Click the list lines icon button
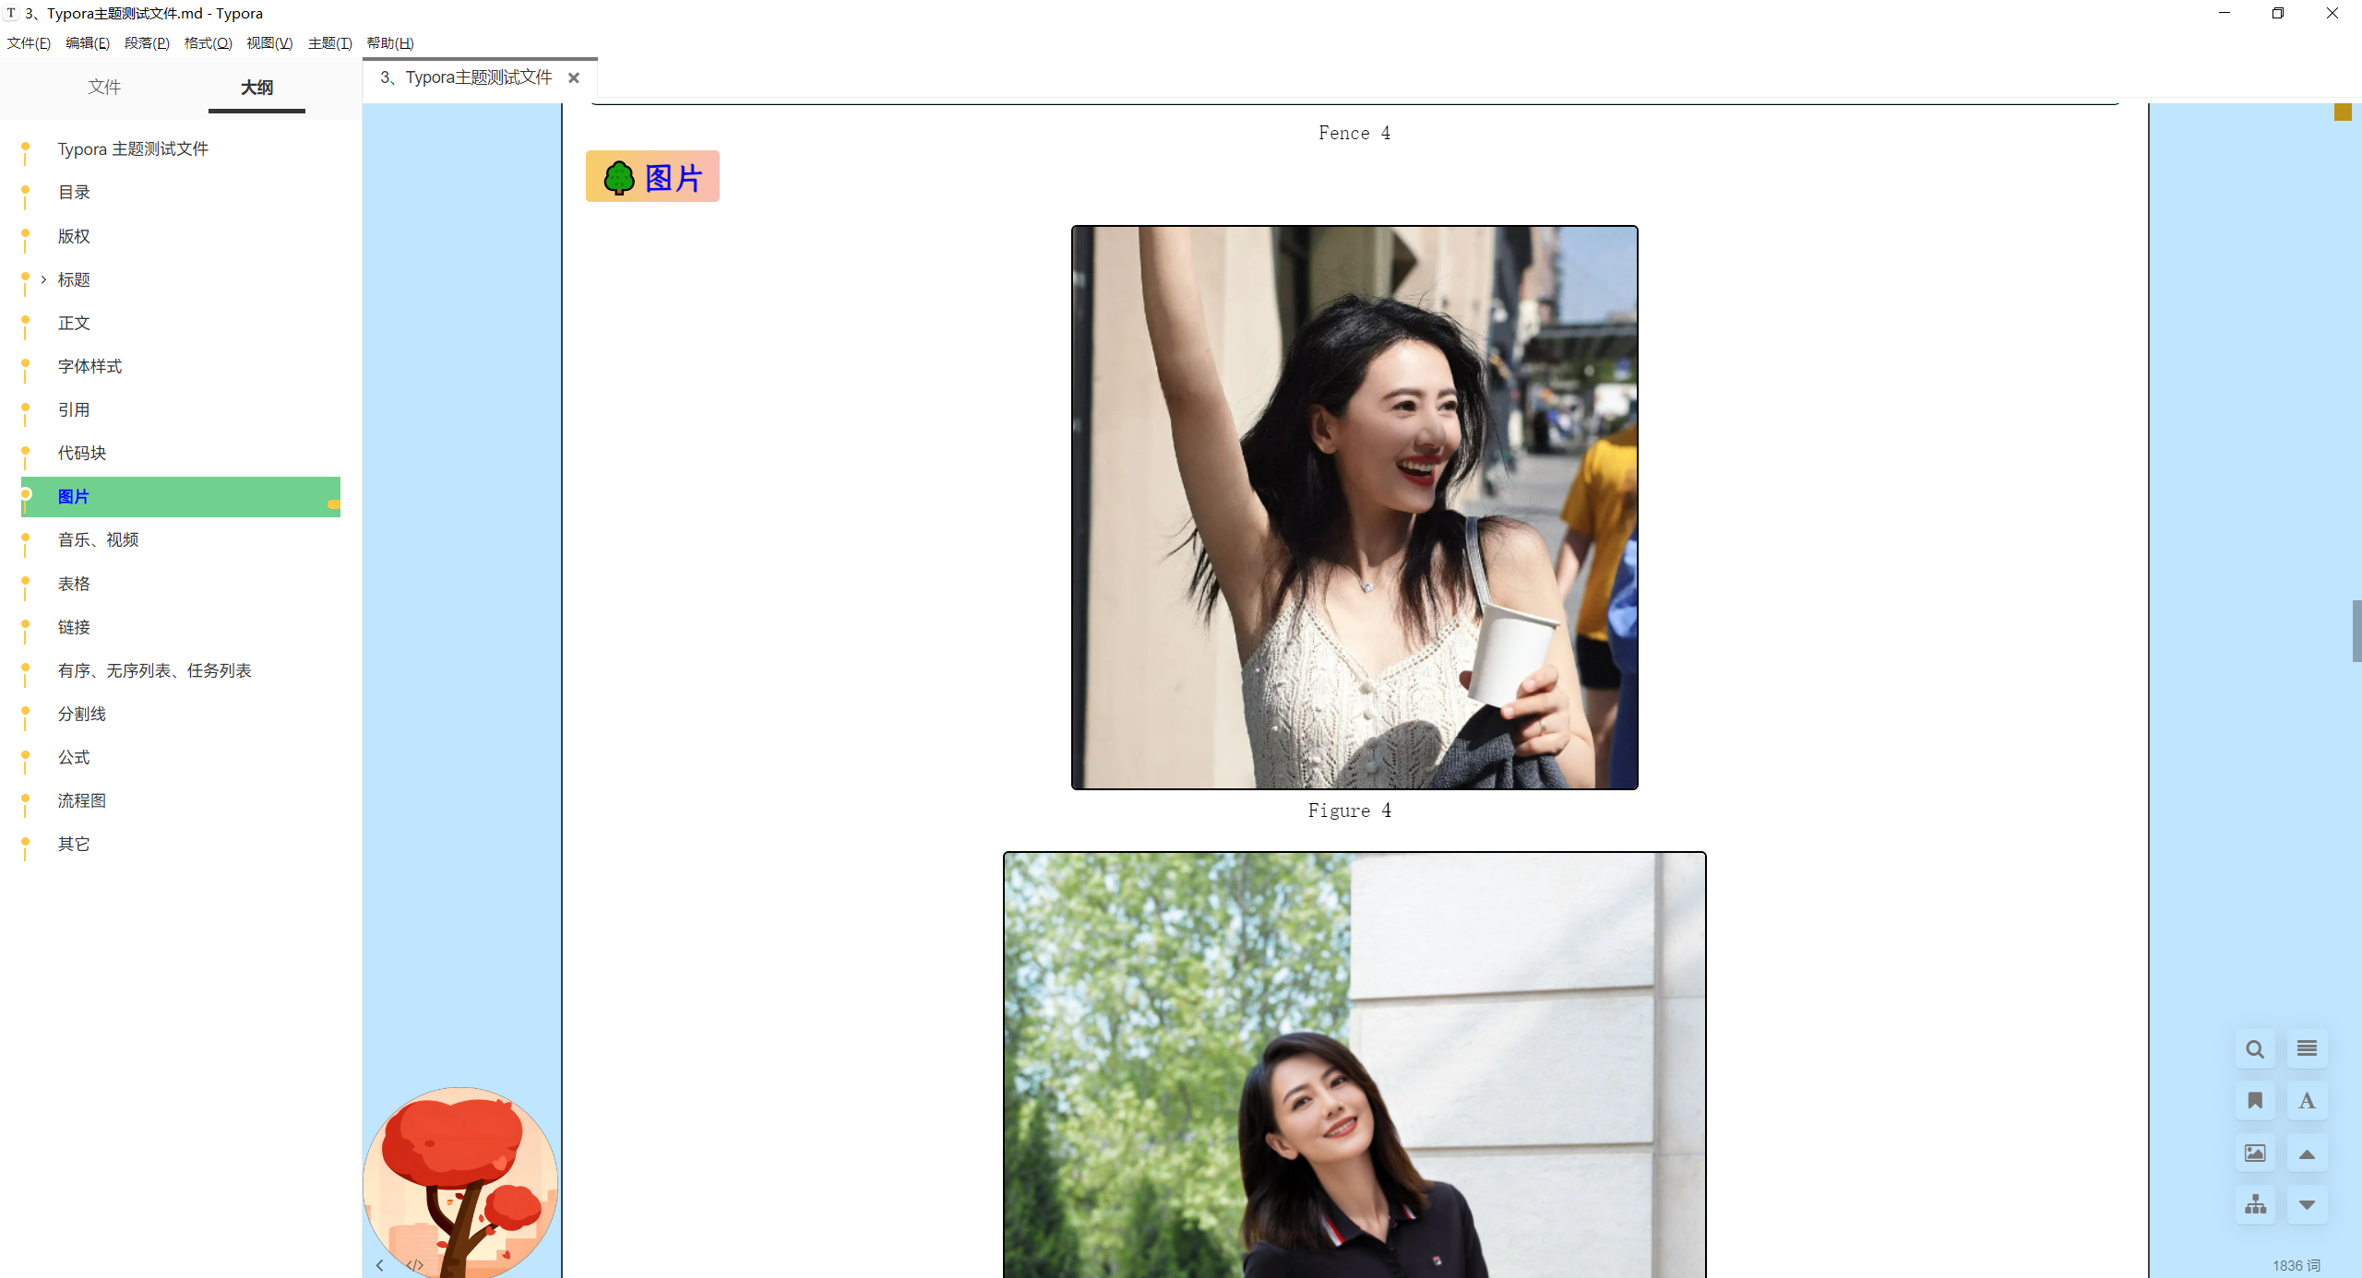Viewport: 2362px width, 1278px height. point(2307,1049)
